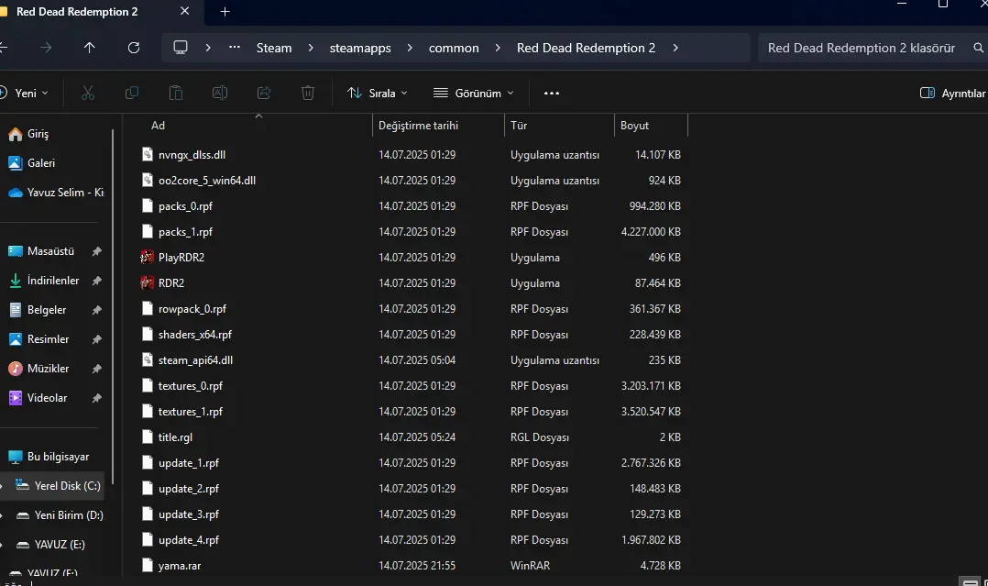Navigate to steamapps breadcrumb folder
This screenshot has height=586, width=988.
(x=360, y=48)
